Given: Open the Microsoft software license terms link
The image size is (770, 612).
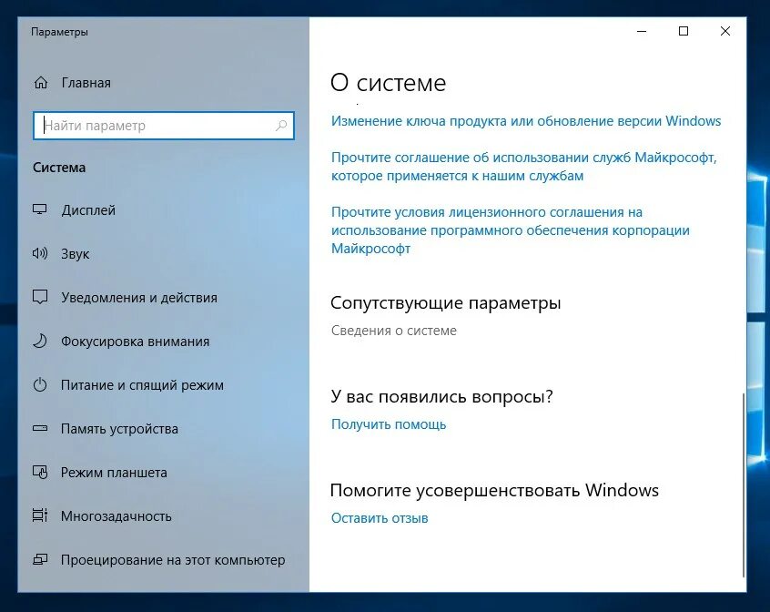Looking at the screenshot, I should (x=511, y=230).
